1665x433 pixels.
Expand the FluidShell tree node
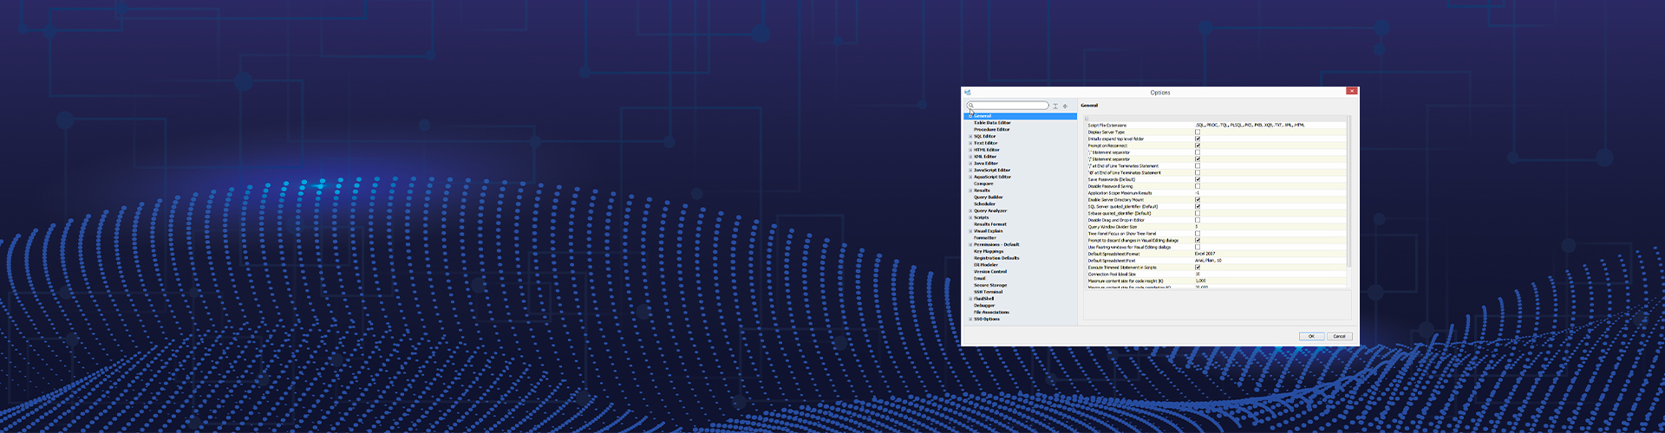pyautogui.click(x=970, y=299)
